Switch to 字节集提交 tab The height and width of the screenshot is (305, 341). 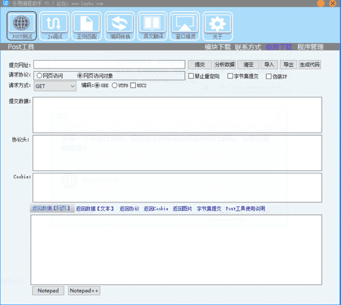(x=209, y=208)
